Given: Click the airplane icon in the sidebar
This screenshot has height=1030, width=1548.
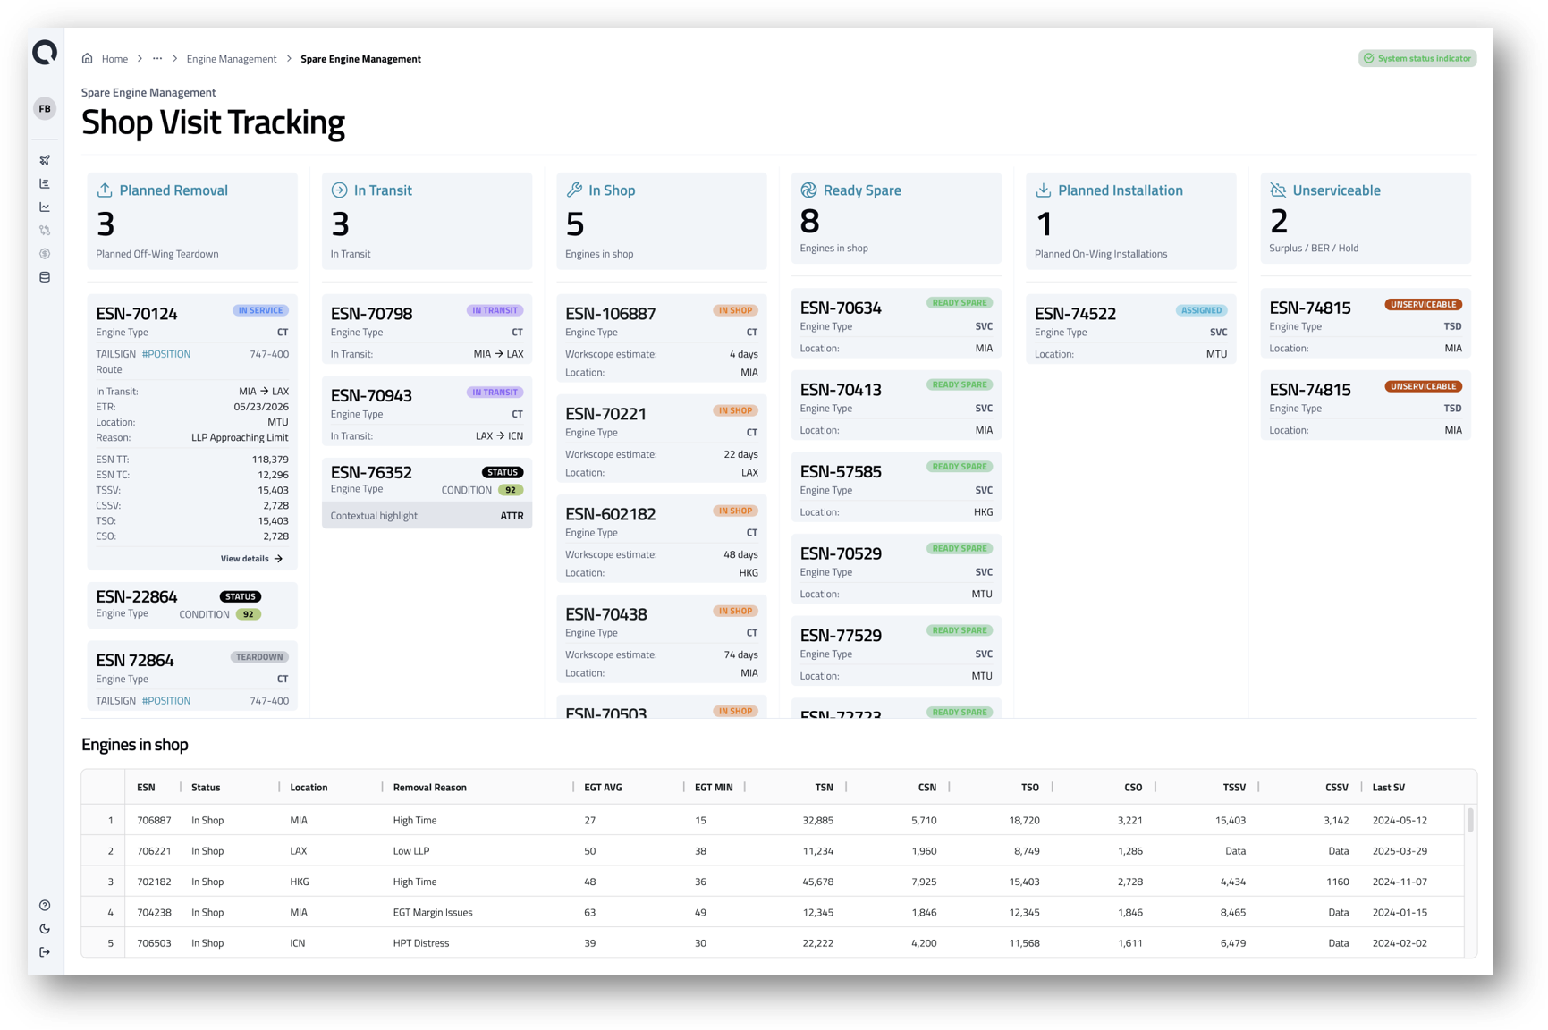Looking at the screenshot, I should pyautogui.click(x=45, y=160).
